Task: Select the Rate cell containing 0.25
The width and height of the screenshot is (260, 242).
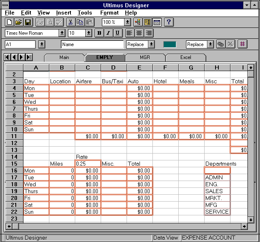Action: point(88,164)
